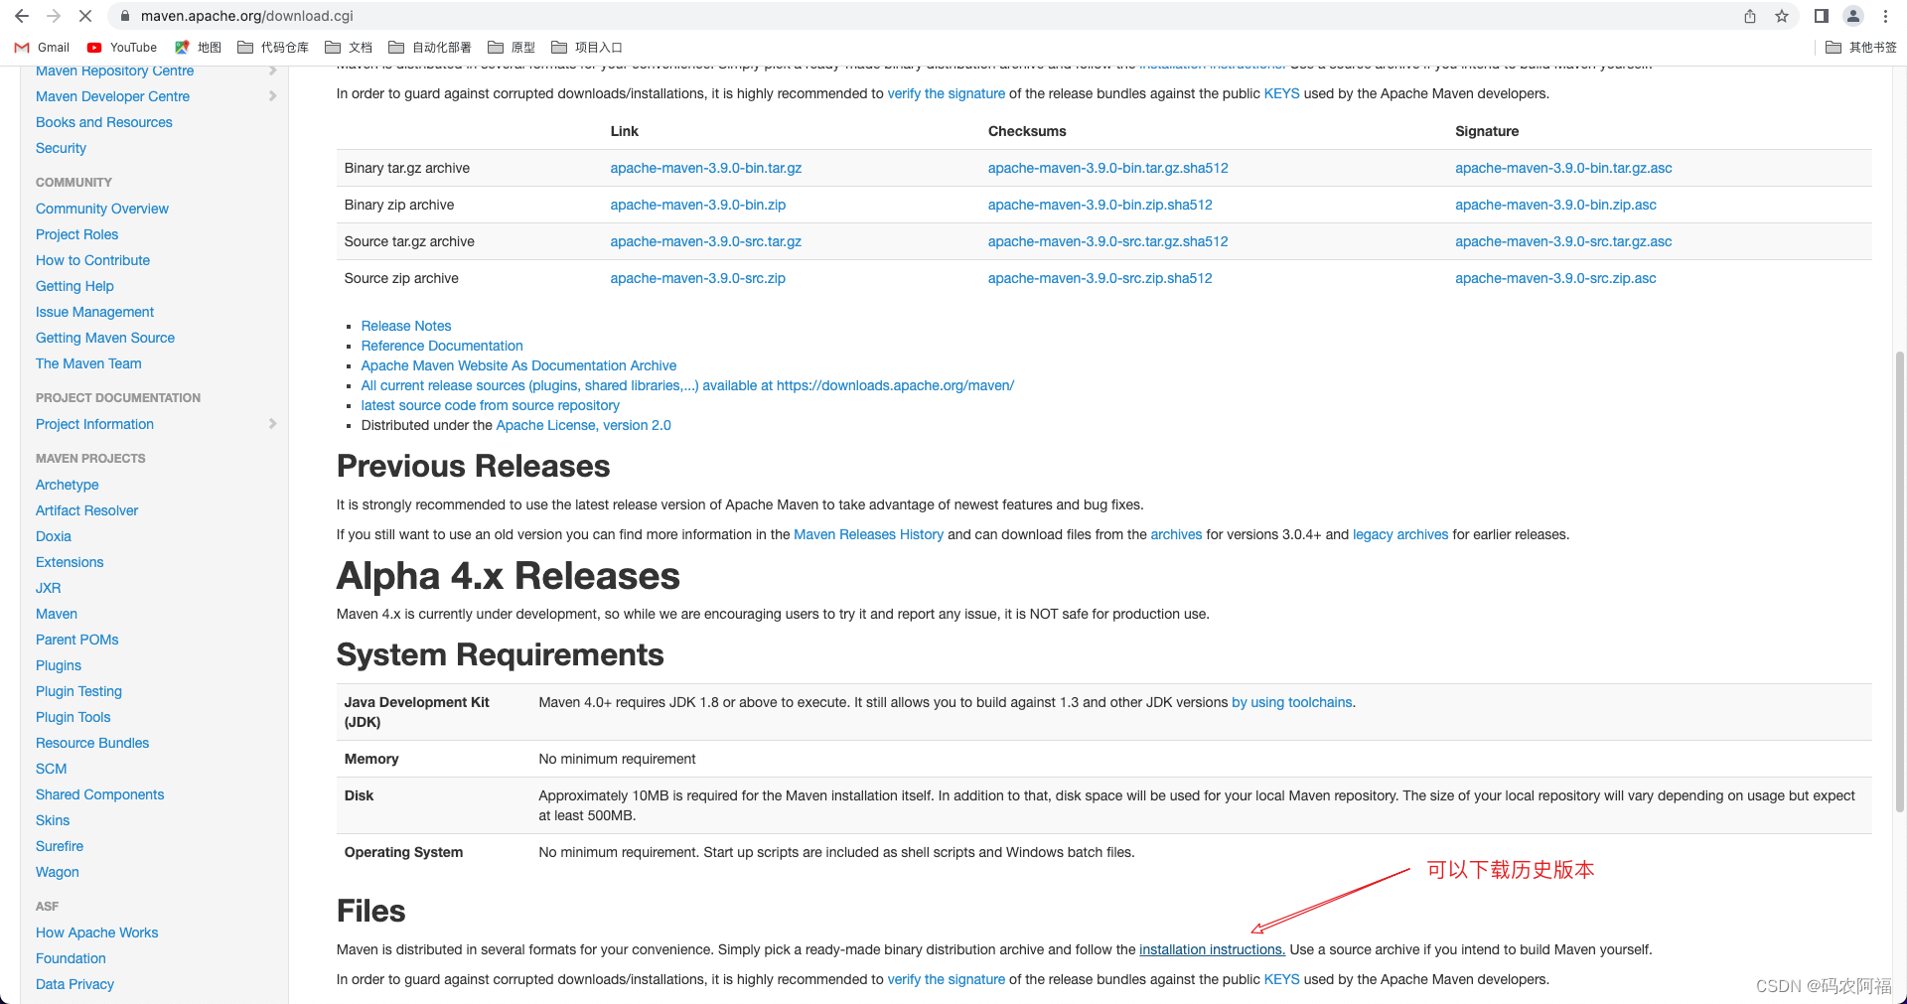This screenshot has height=1004, width=1907.
Task: Open the side panel icon
Action: pyautogui.click(x=1822, y=16)
